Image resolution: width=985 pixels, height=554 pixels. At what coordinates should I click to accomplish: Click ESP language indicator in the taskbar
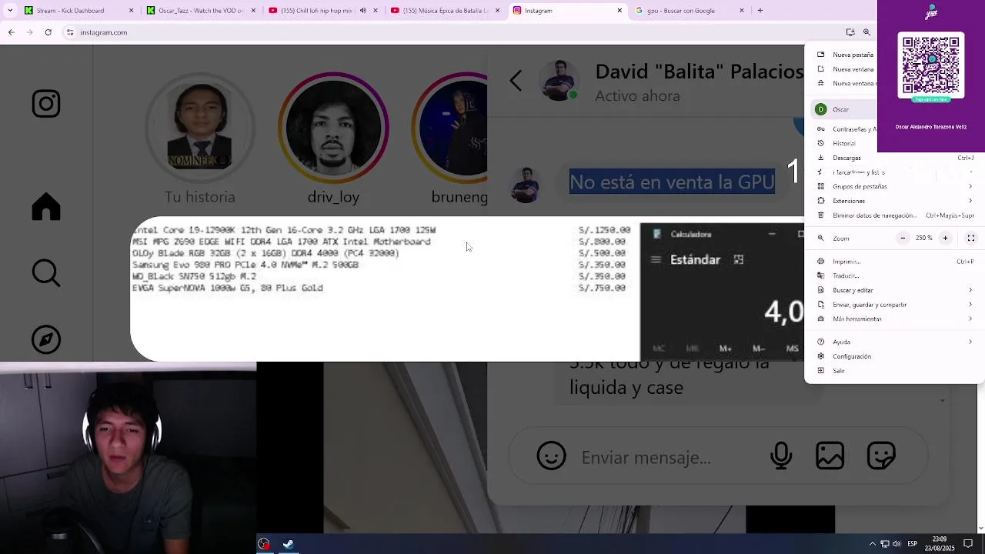[913, 544]
